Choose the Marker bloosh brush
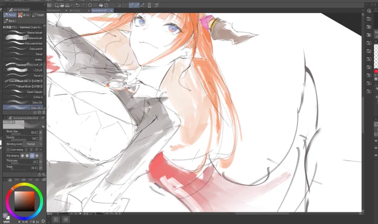 pos(23,33)
